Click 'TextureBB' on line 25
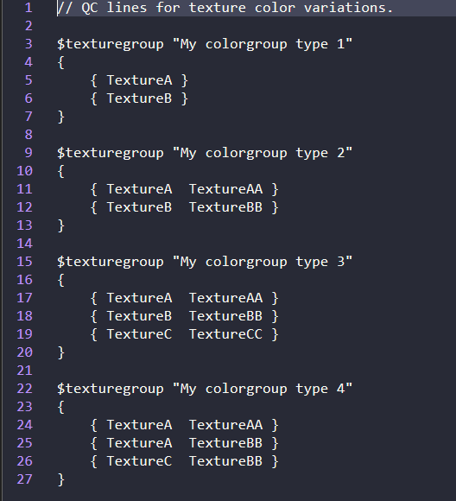The width and height of the screenshot is (456, 501). click(x=226, y=443)
